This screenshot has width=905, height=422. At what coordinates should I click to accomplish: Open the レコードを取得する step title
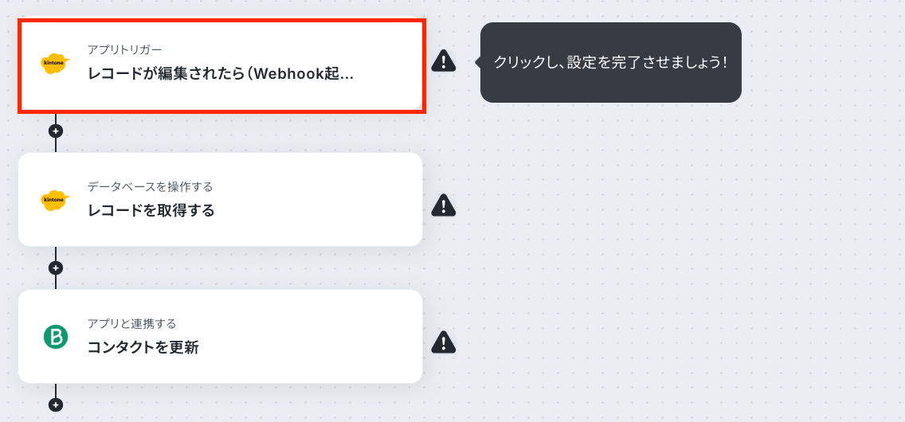[x=151, y=211]
